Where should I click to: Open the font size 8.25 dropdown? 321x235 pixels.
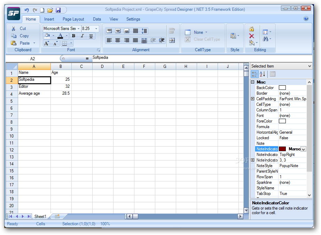(96, 29)
